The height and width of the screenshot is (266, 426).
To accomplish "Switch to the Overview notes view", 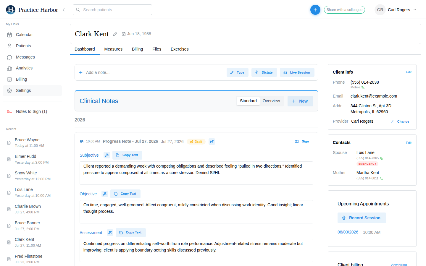I will pyautogui.click(x=271, y=101).
